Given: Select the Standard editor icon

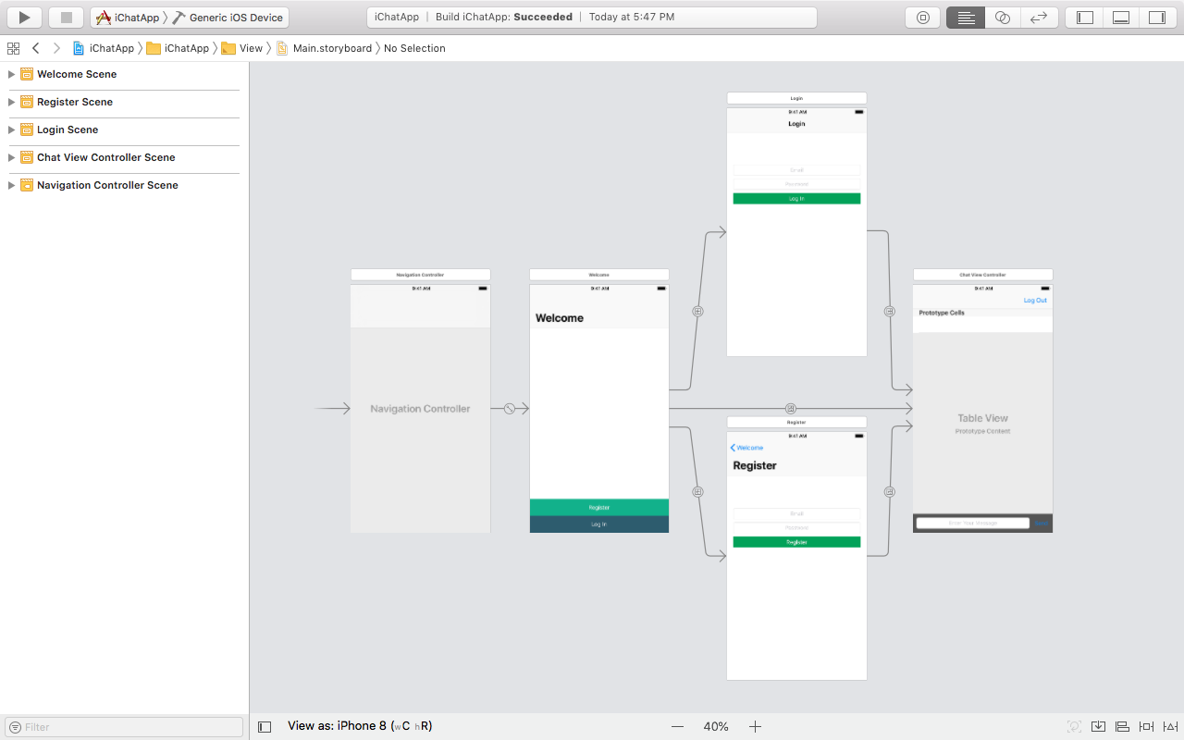Looking at the screenshot, I should click(965, 17).
